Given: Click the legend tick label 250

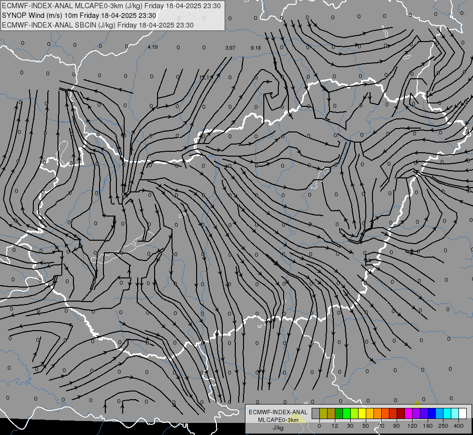Looking at the screenshot, I should (x=443, y=426).
